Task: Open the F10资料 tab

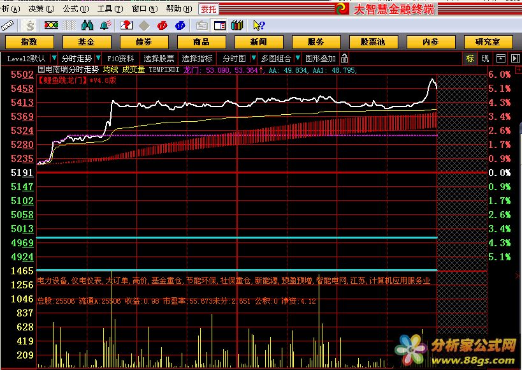Action: 120,59
